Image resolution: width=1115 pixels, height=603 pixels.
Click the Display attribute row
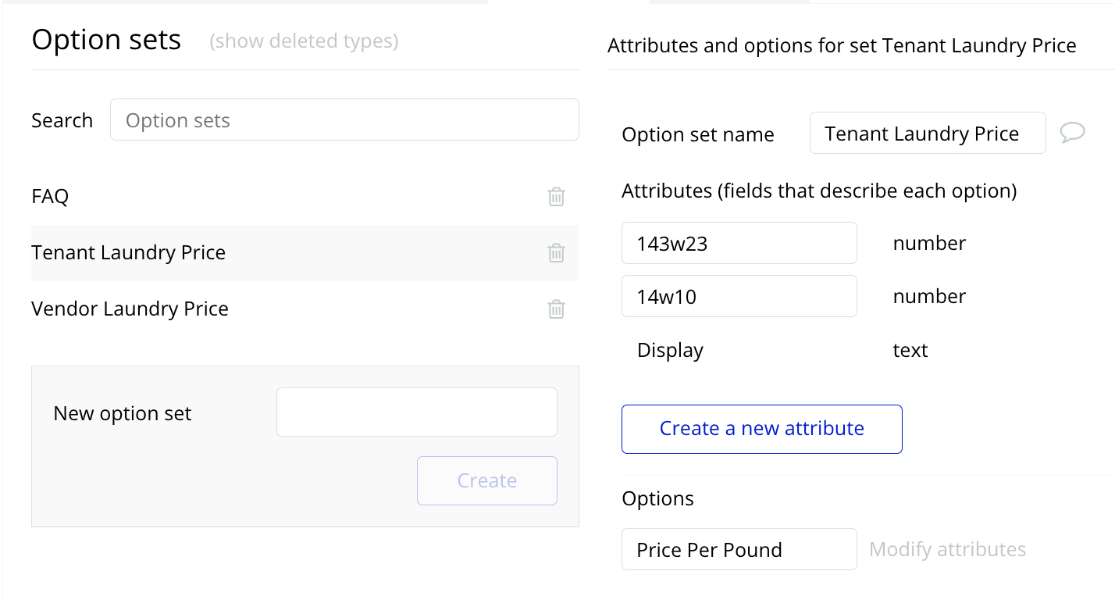point(670,351)
